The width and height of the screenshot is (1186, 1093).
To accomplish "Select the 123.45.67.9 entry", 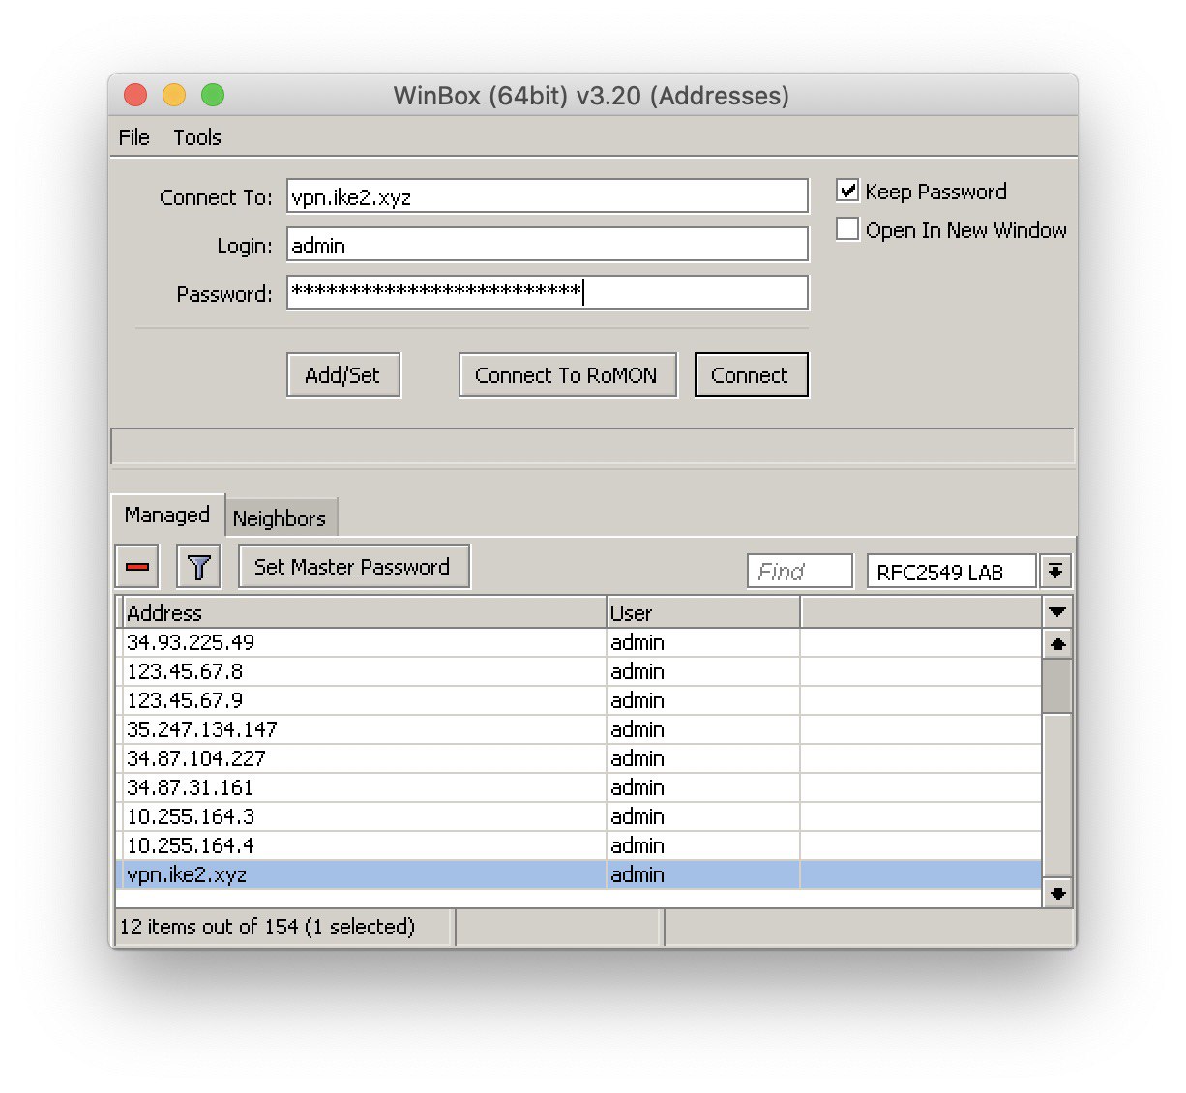I will tap(578, 700).
